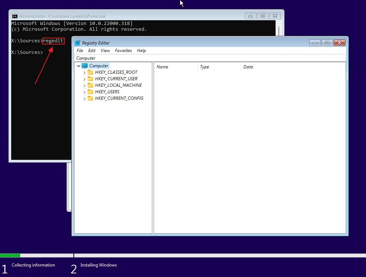366x277 pixels.
Task: Open the View menu in Registry Editor
Action: pos(105,51)
